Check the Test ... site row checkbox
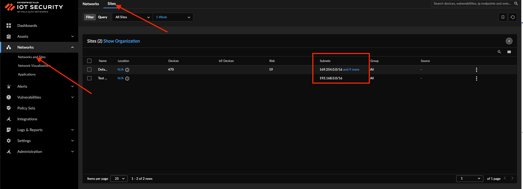 (89, 78)
